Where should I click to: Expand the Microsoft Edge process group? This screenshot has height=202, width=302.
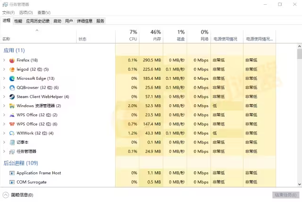coord(4,78)
